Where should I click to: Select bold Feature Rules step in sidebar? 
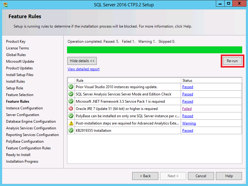pyautogui.click(x=18, y=101)
